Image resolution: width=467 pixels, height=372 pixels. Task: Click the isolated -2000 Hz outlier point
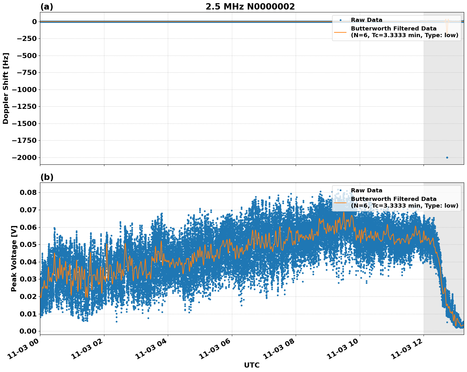pyautogui.click(x=447, y=157)
